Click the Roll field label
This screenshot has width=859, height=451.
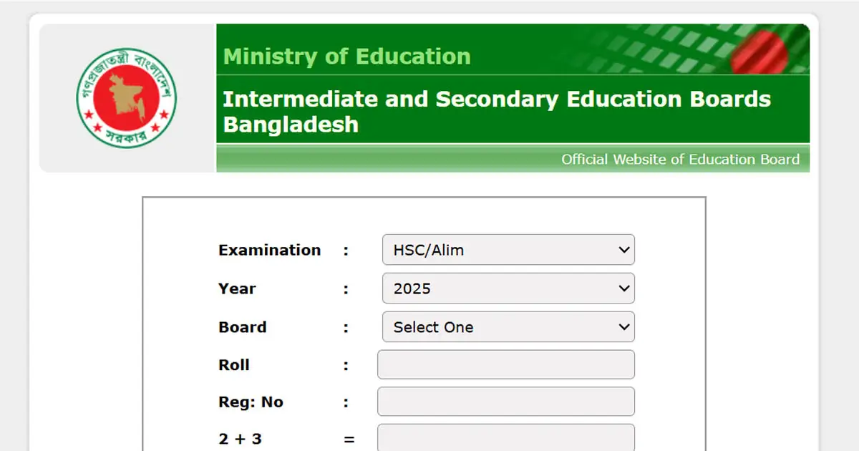[x=234, y=364]
